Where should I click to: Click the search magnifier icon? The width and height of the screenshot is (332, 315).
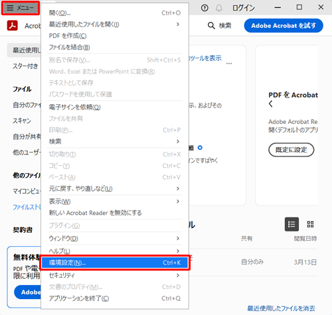(x=211, y=26)
